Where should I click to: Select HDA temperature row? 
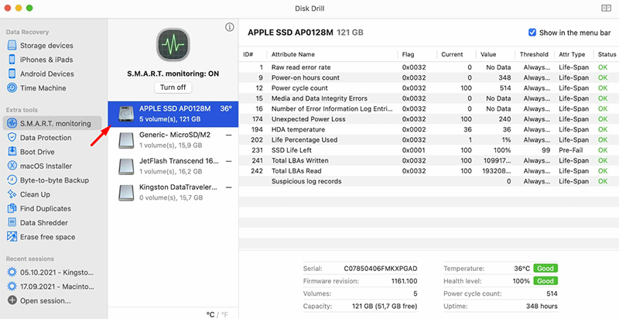coord(429,129)
